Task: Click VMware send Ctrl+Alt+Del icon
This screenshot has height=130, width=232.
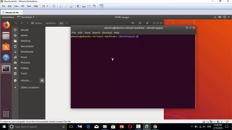Action: (x=54, y=6)
